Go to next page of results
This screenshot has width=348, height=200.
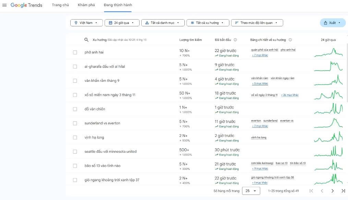pos(332,191)
